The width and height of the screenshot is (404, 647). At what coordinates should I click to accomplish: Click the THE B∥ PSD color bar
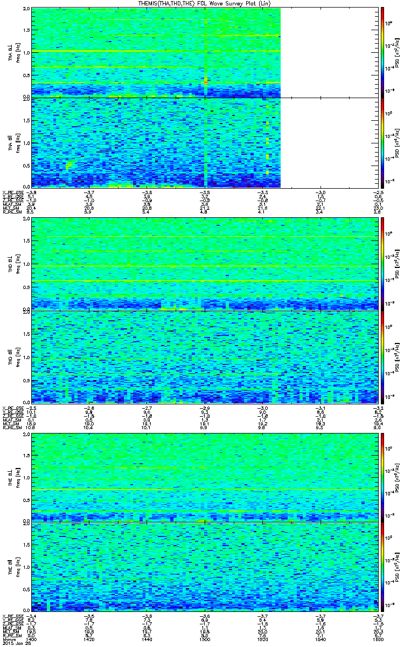tap(382, 566)
